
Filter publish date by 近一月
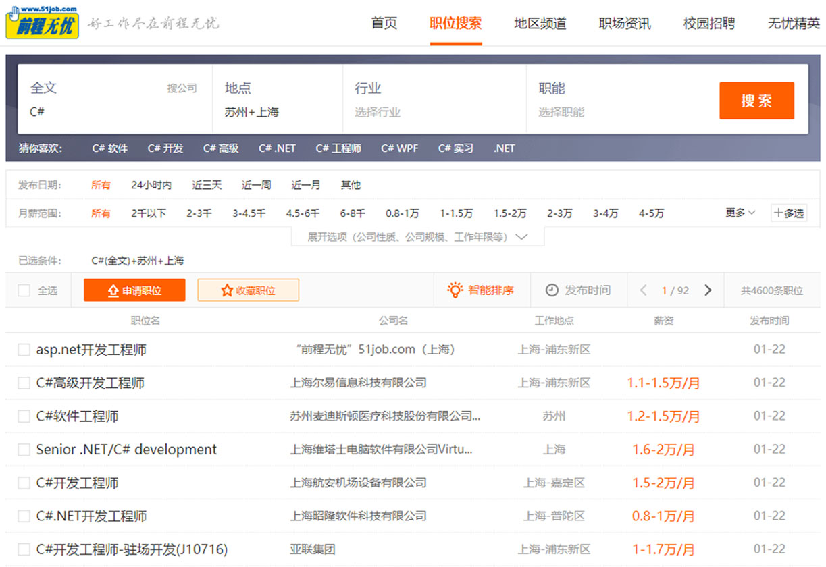pos(306,185)
